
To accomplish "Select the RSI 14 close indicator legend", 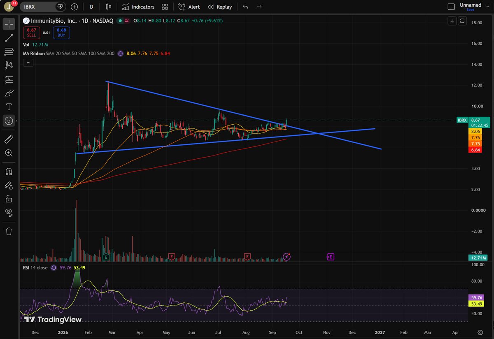I will pos(35,267).
